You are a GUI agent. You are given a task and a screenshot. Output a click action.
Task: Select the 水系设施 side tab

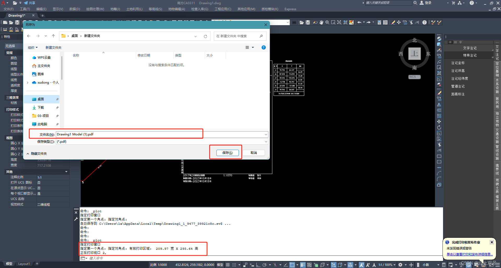497,86
